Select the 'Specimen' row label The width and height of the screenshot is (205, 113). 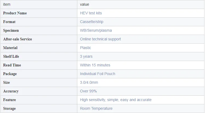11,30
